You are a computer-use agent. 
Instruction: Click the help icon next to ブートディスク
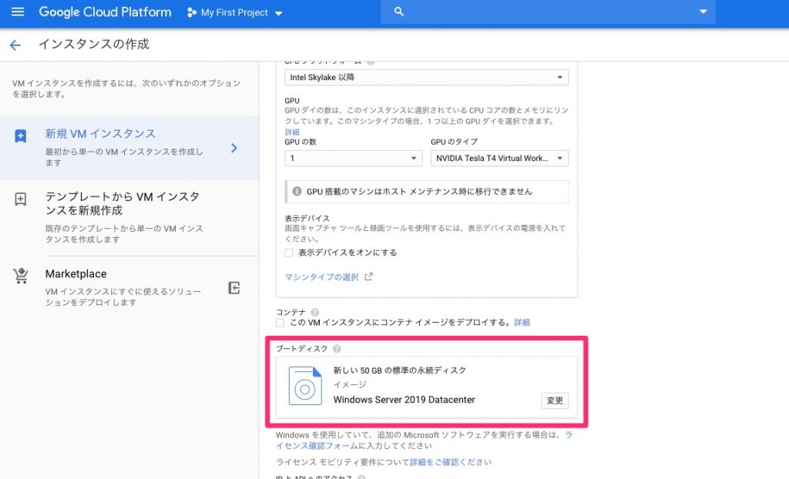tap(337, 349)
